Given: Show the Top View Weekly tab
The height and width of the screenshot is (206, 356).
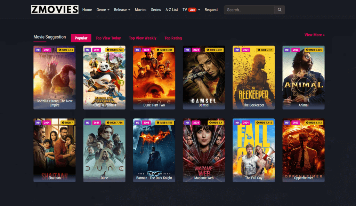Looking at the screenshot, I should (x=143, y=38).
